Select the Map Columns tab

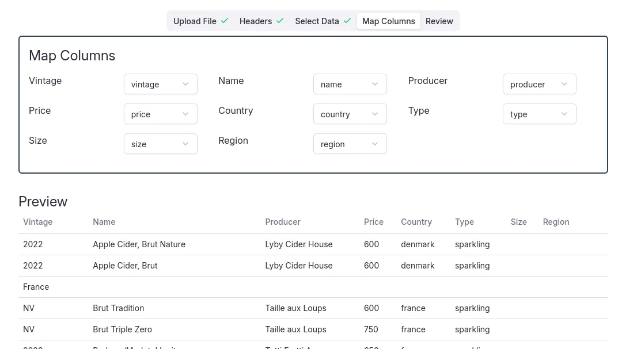tap(388, 21)
